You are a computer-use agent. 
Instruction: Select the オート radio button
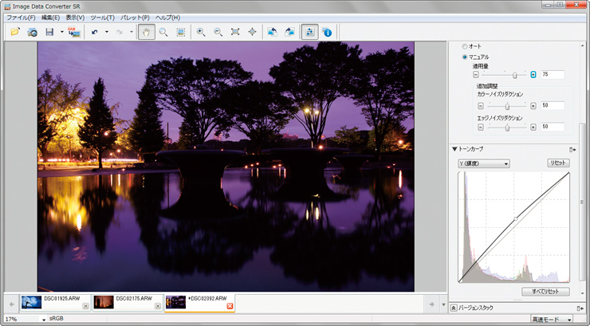click(466, 46)
